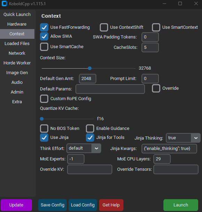202x212 pixels.
Task: Enable the Use SmartCache checkbox
Action: pos(44,47)
